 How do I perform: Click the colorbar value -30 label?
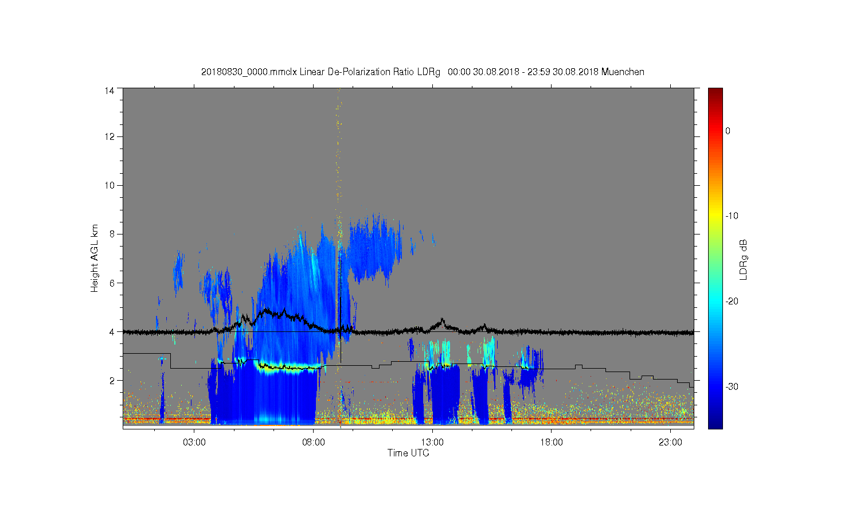coord(732,387)
